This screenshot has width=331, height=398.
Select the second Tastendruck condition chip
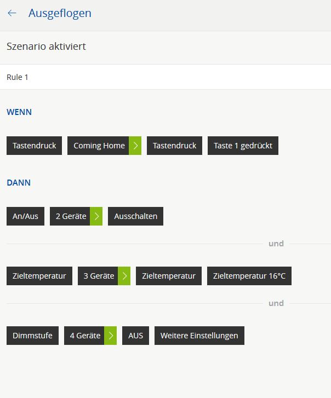click(x=174, y=146)
